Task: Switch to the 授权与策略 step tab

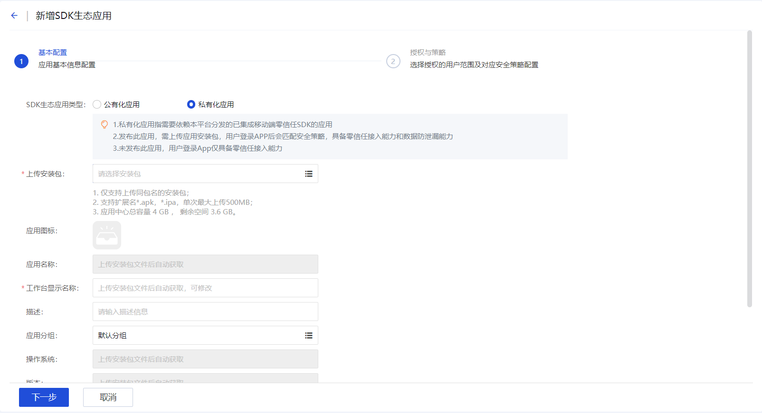Action: coord(428,53)
